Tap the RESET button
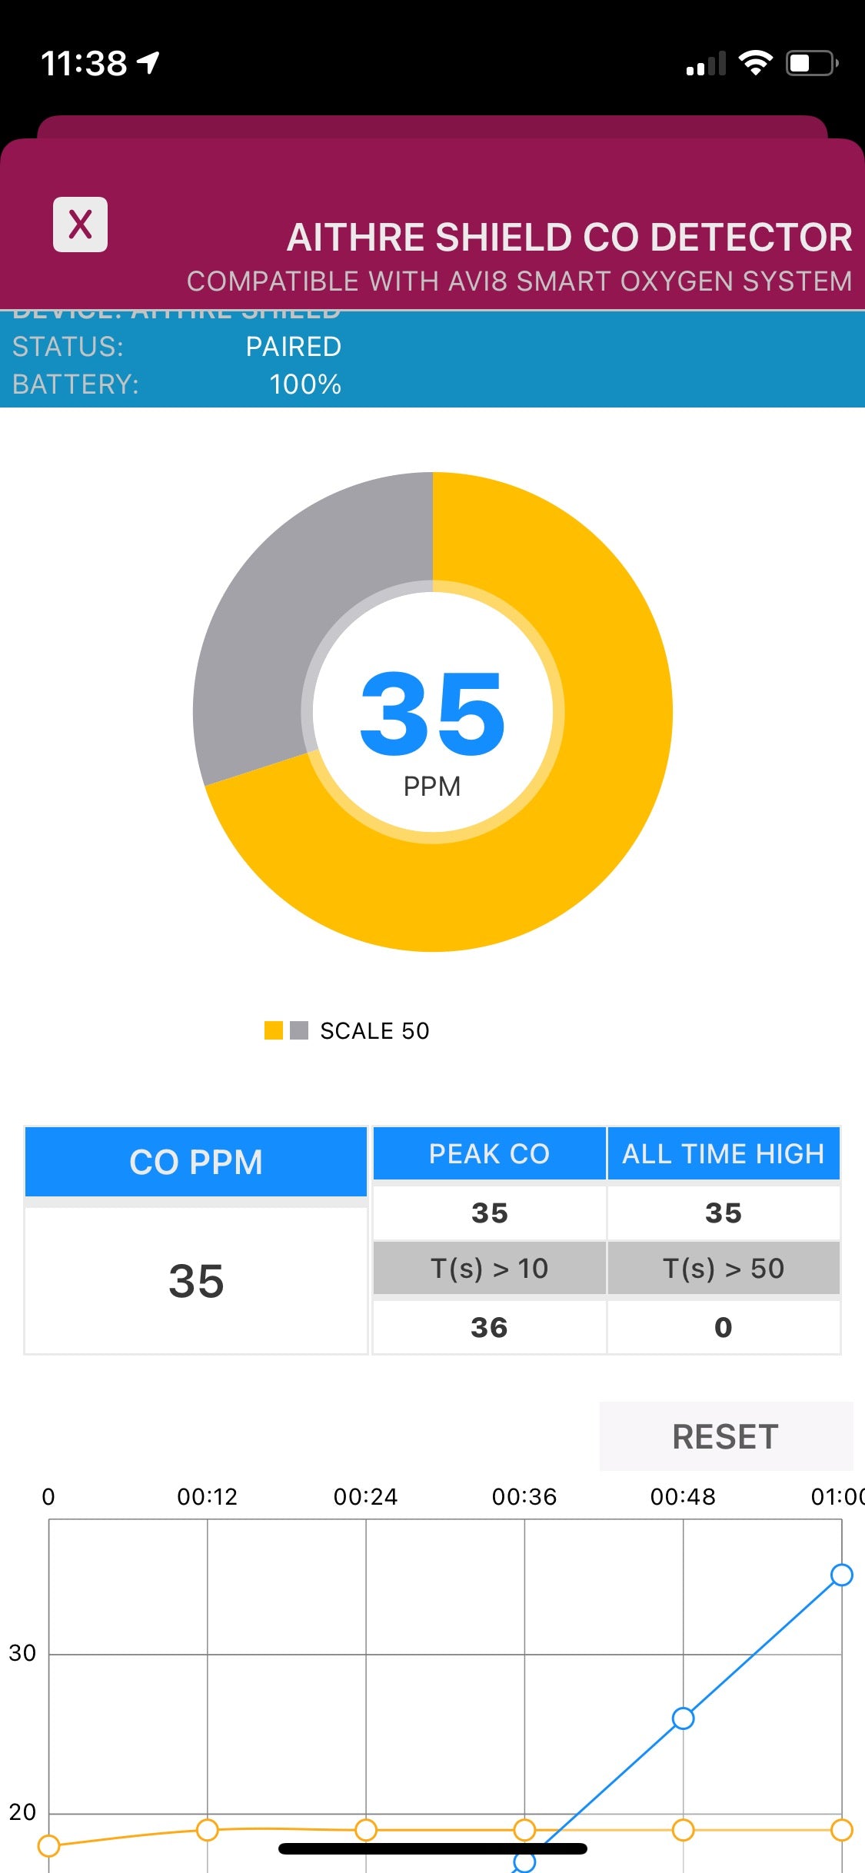Screen dimensions: 865x1873 pos(725,1436)
